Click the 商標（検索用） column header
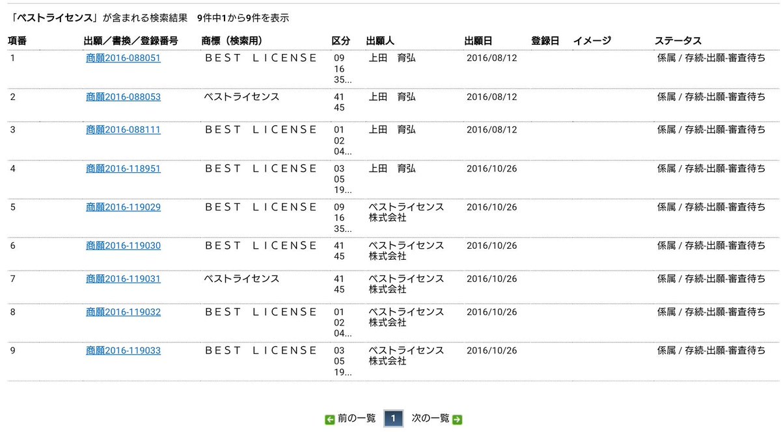The width and height of the screenshot is (781, 432). [x=232, y=41]
